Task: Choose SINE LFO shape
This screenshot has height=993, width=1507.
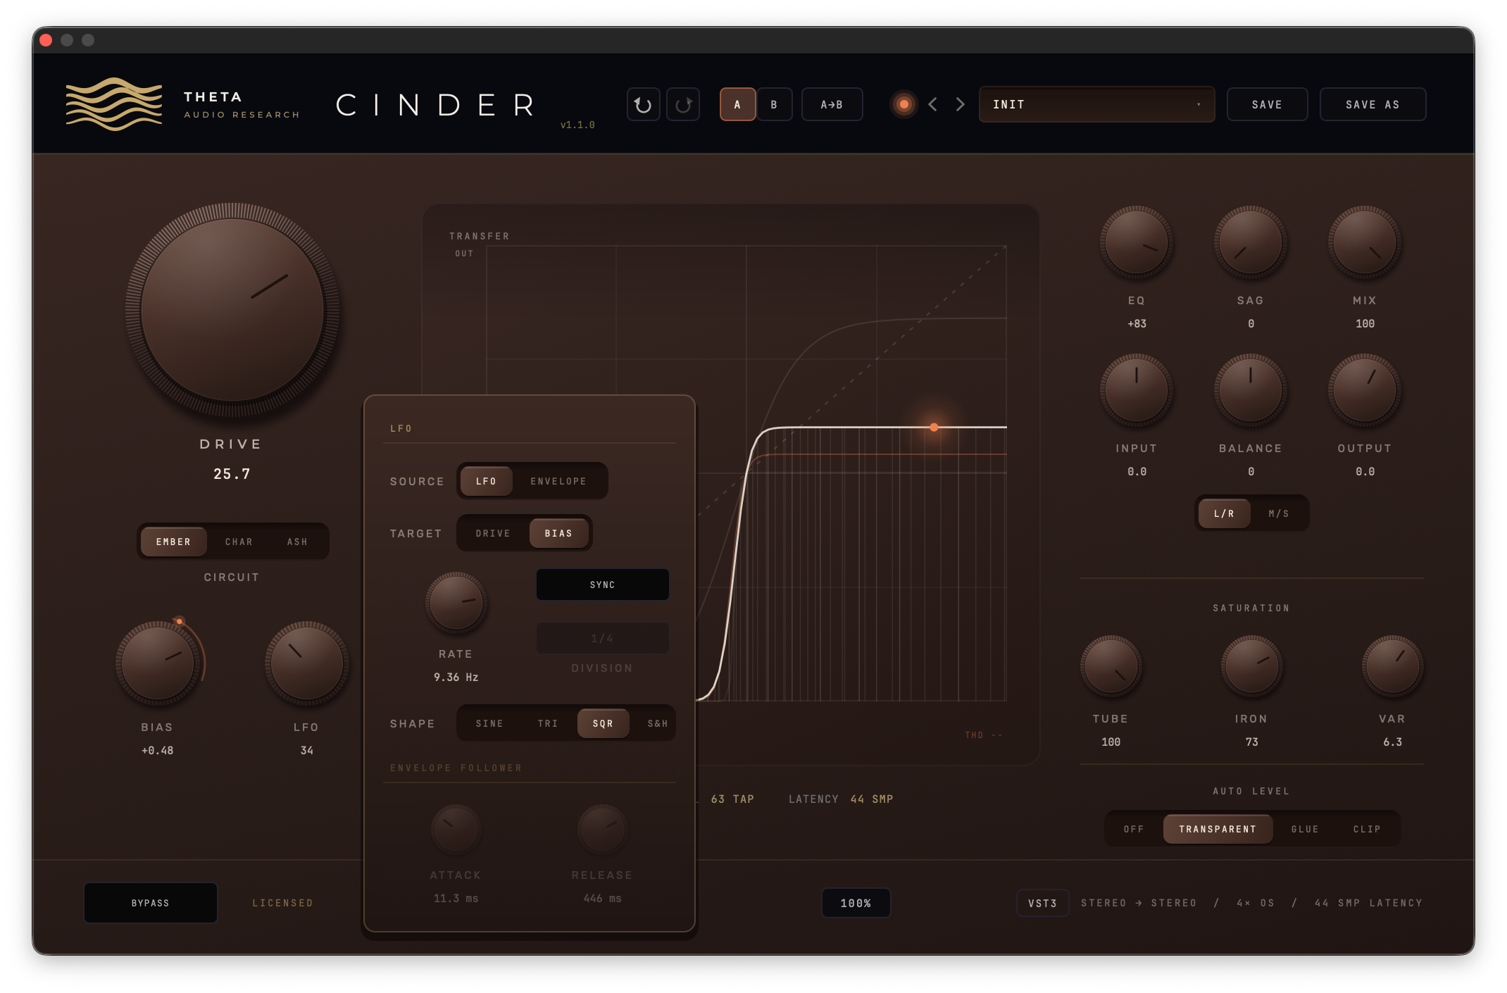Action: coord(489,723)
